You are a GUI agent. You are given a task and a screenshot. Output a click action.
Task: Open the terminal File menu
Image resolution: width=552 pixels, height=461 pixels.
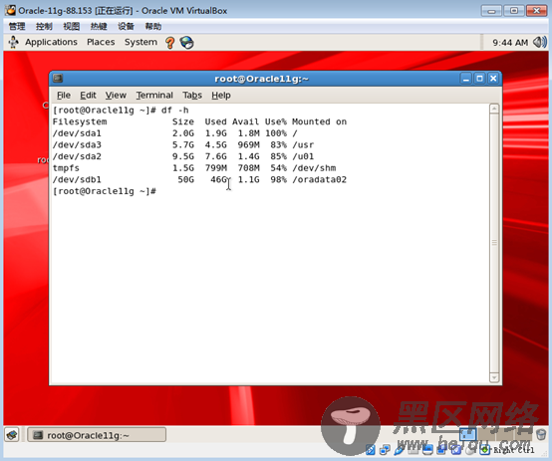[x=64, y=95]
